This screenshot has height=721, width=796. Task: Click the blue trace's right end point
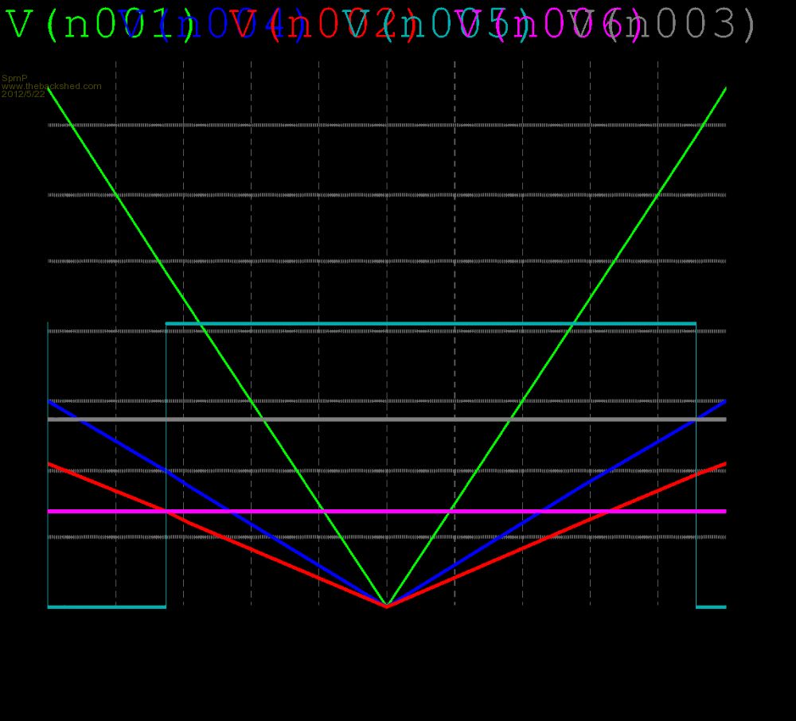point(725,401)
